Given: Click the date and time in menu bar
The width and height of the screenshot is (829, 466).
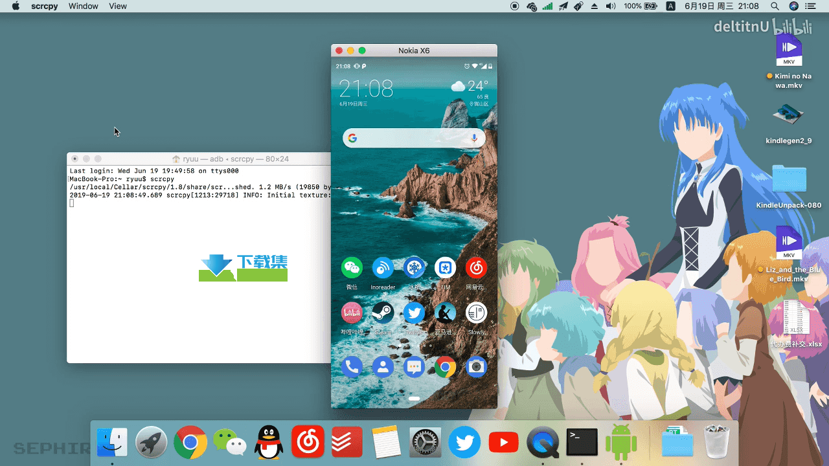Looking at the screenshot, I should [721, 6].
